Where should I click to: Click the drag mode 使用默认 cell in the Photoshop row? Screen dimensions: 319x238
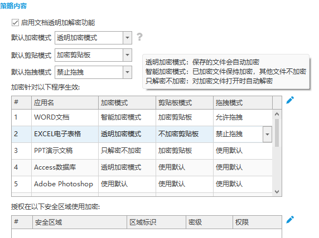(x=243, y=184)
